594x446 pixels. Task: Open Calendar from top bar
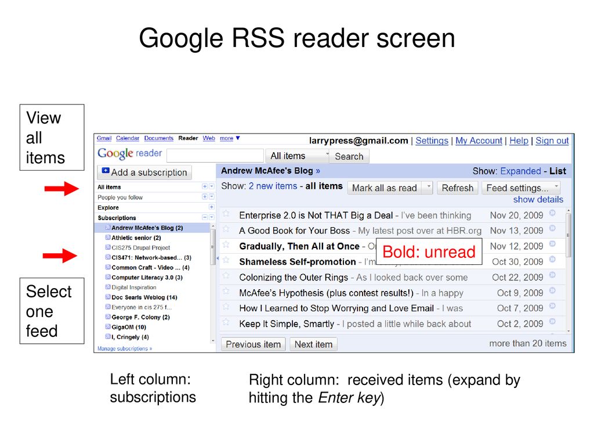tap(127, 138)
